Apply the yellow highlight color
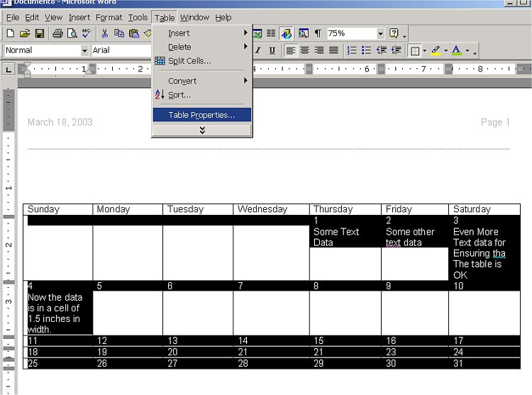This screenshot has width=532, height=395. coord(436,50)
